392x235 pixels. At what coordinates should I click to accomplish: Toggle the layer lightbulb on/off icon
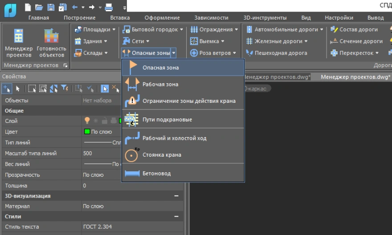click(88, 121)
